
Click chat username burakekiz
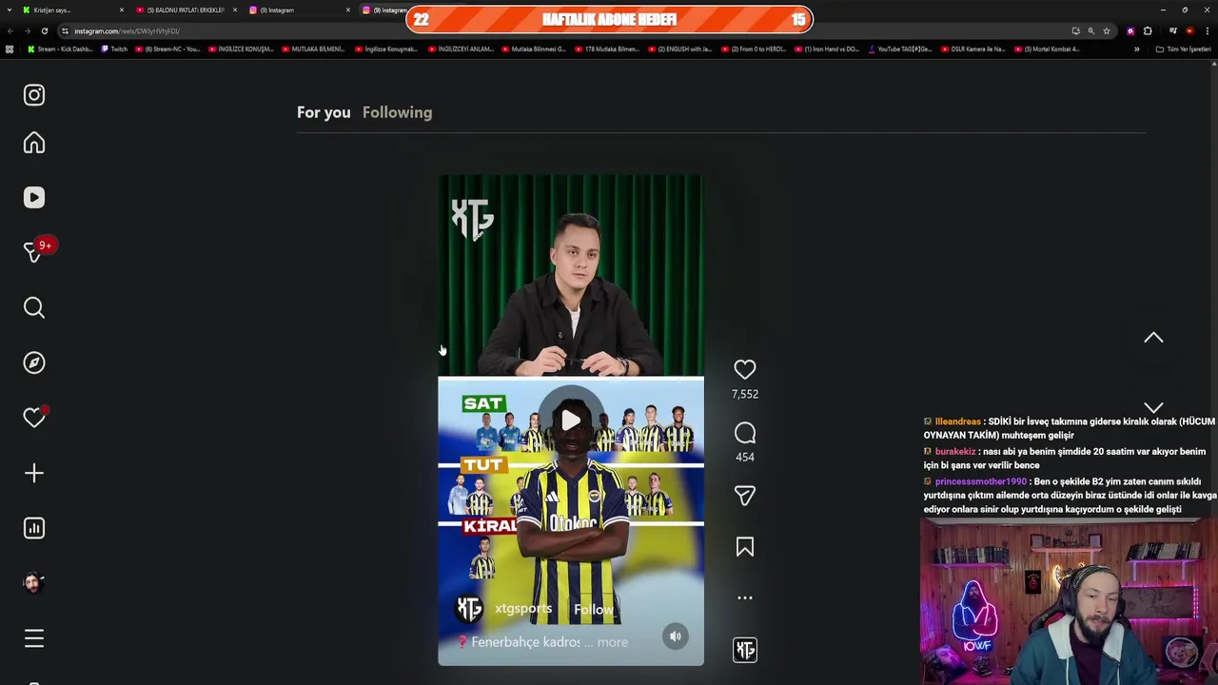click(x=955, y=452)
